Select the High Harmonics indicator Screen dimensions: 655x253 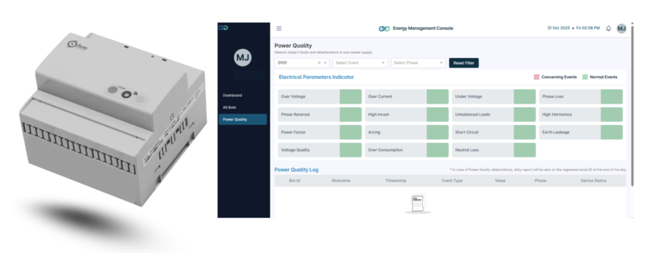pos(581,115)
